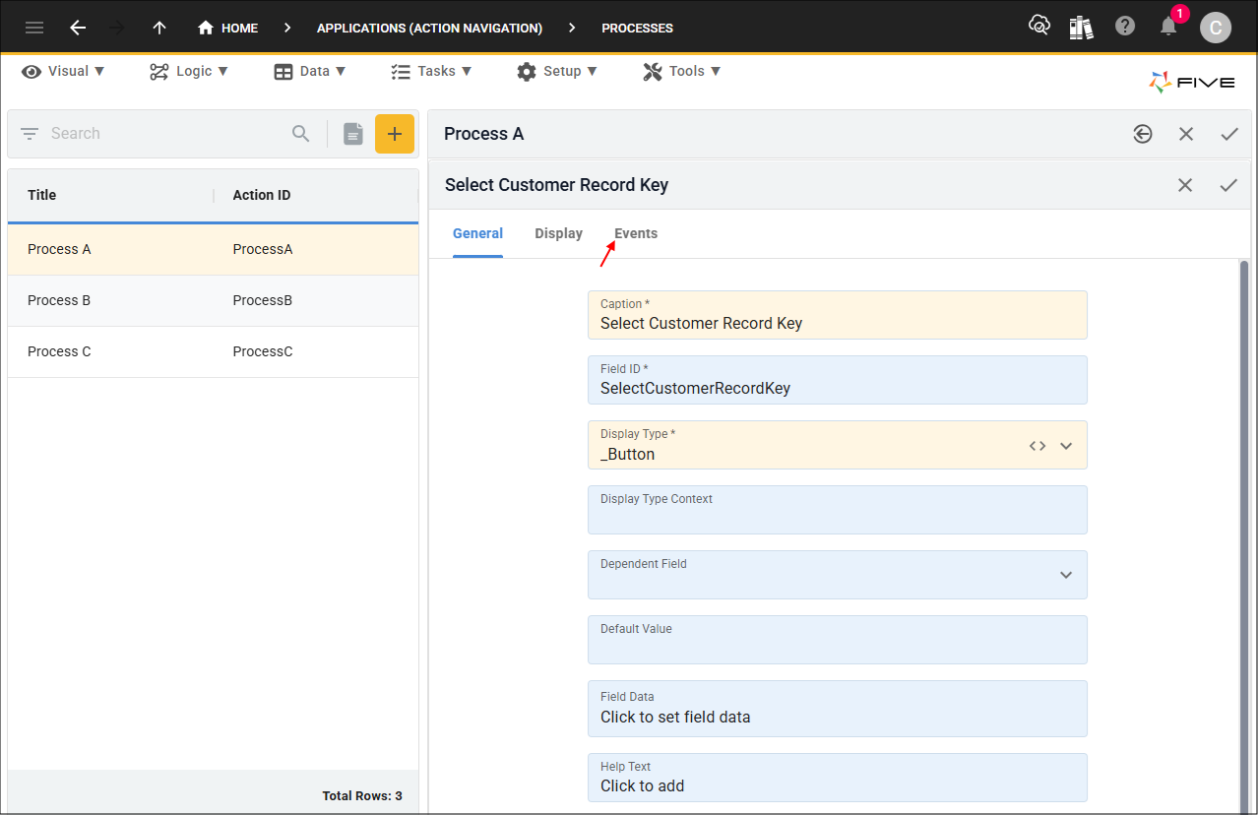This screenshot has height=815, width=1258.
Task: Save Select Customer Record Key checkmark
Action: click(1228, 185)
